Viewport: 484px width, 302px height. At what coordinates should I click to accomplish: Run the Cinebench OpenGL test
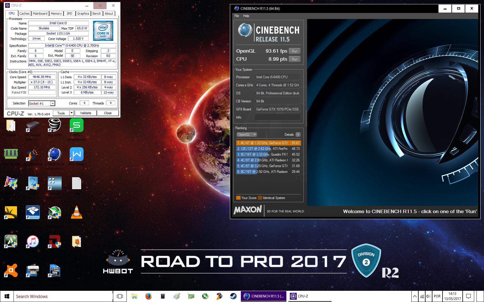click(x=294, y=51)
